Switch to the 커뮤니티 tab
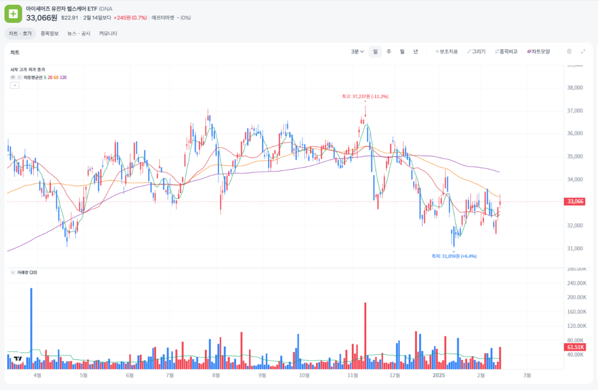 click(x=108, y=33)
